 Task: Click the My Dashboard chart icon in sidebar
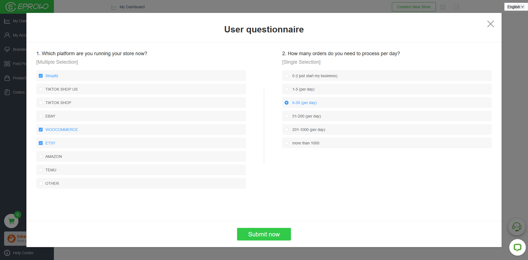click(7, 21)
